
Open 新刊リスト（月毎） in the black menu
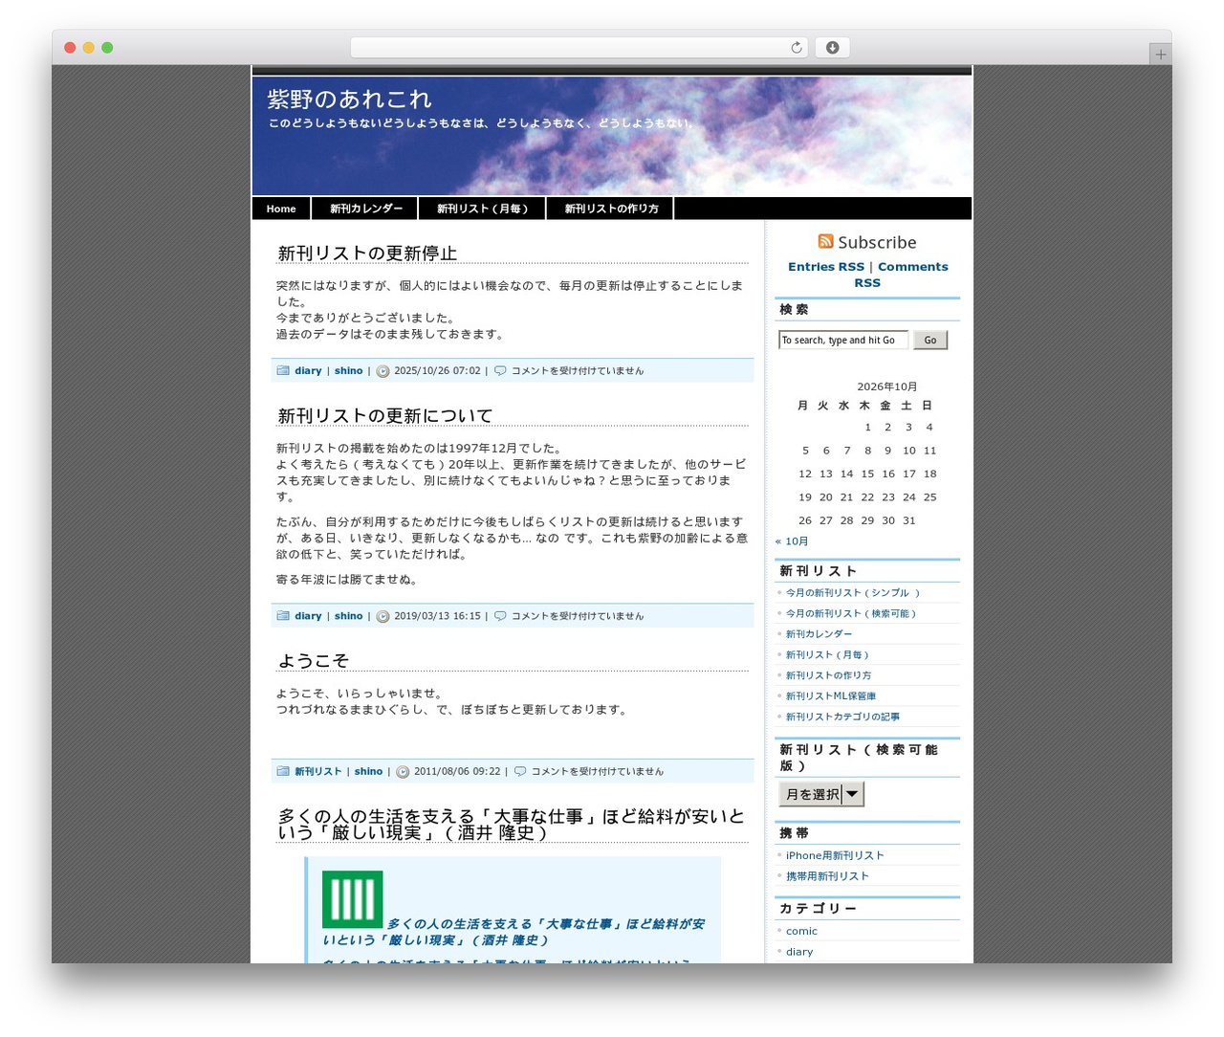click(483, 209)
